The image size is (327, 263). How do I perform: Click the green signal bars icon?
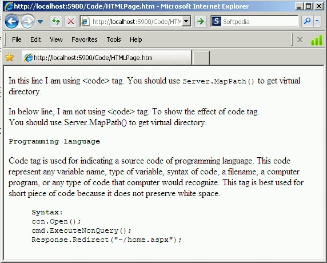[x=317, y=39]
